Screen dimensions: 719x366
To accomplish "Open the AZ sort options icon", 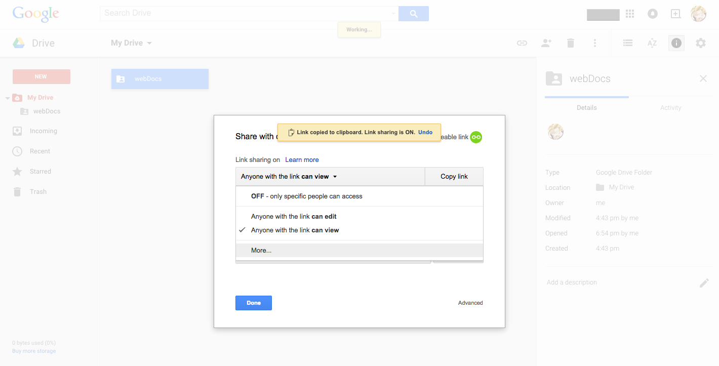I will click(652, 44).
